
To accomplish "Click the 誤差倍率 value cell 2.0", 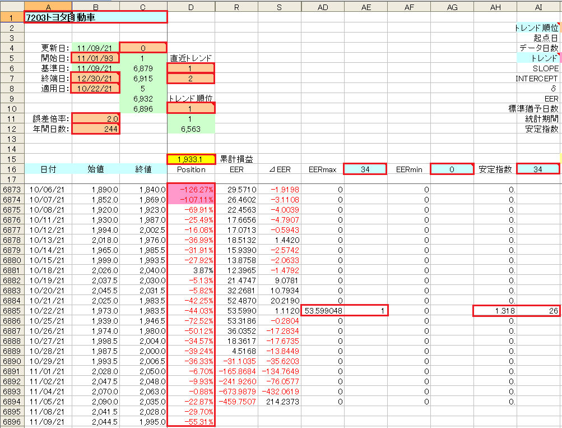I will click(x=96, y=119).
